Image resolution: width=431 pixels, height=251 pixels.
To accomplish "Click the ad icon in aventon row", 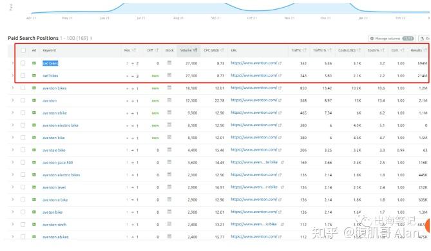I will 34,100.
